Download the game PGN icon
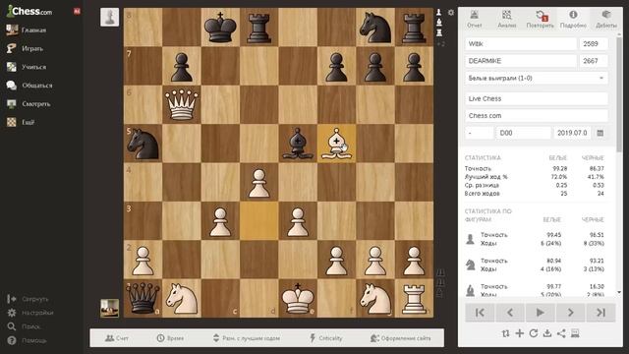 [x=547, y=333]
